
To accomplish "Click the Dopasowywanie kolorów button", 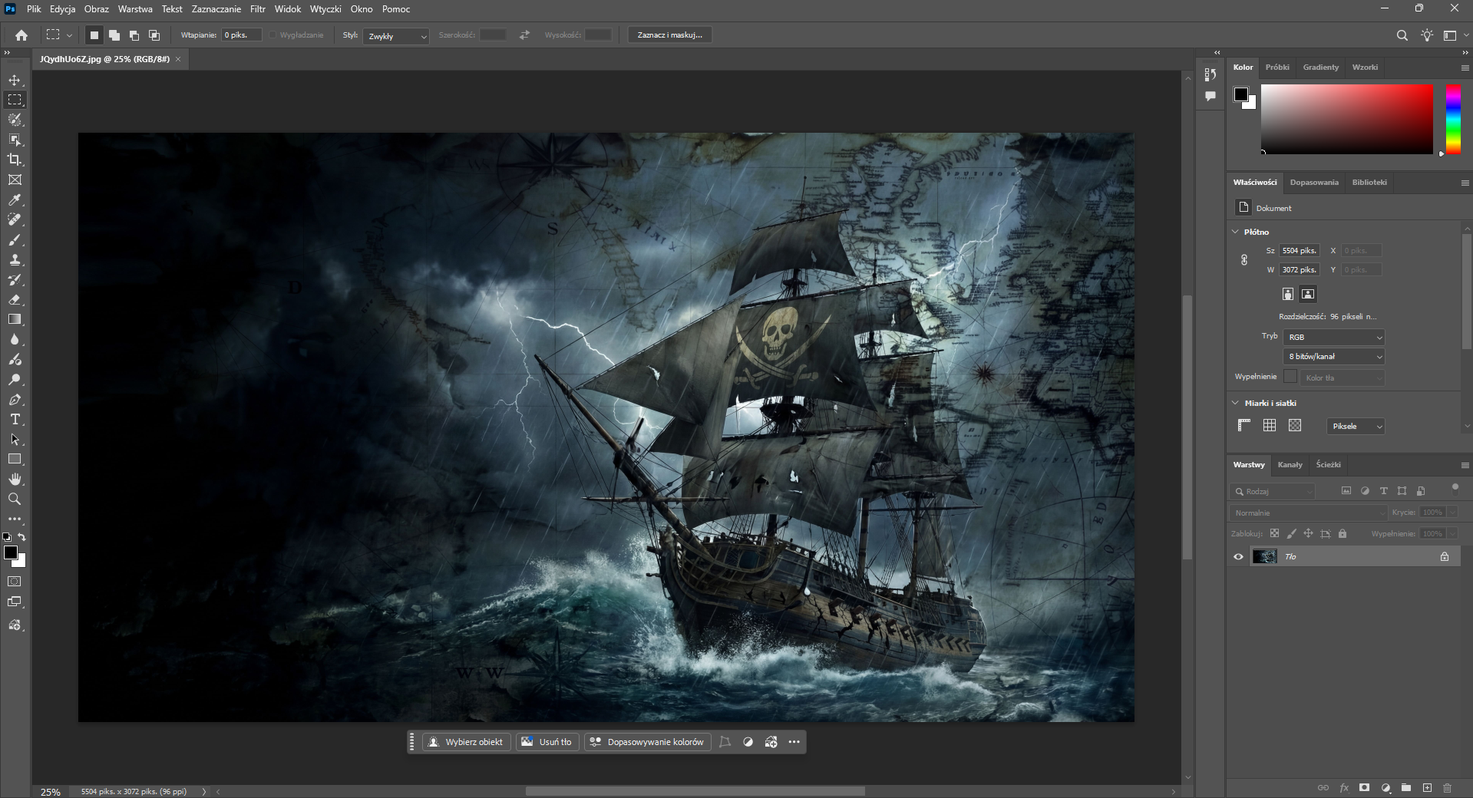I will (x=647, y=742).
